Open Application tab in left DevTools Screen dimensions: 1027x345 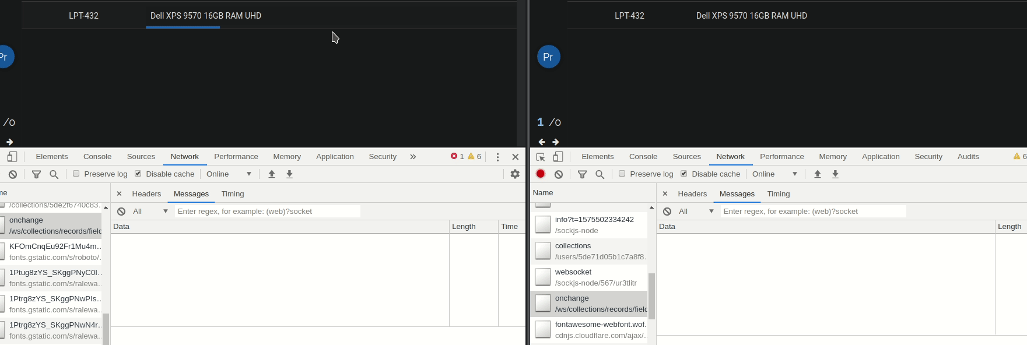[x=335, y=156]
